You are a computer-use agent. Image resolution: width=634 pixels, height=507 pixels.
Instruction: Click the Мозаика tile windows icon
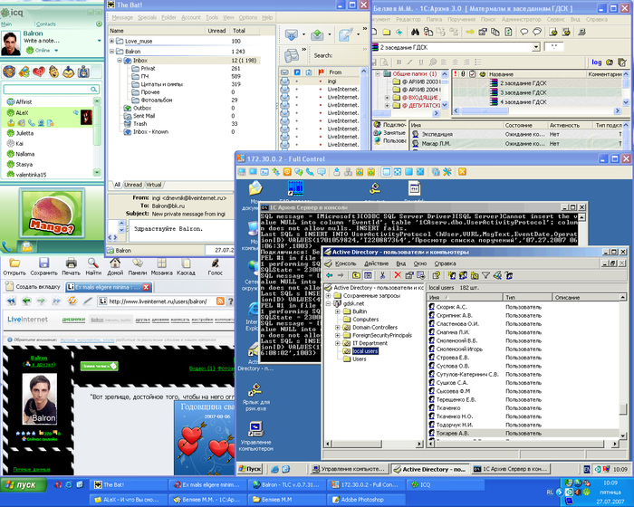tap(162, 263)
